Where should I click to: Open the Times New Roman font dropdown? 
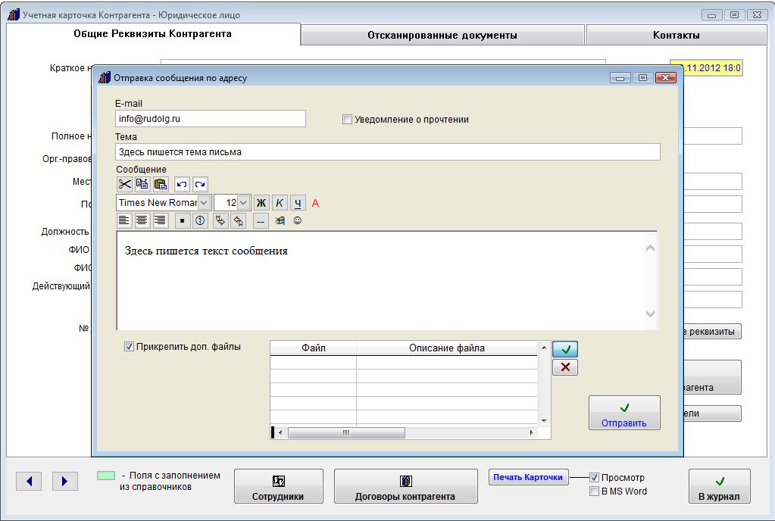pos(204,203)
